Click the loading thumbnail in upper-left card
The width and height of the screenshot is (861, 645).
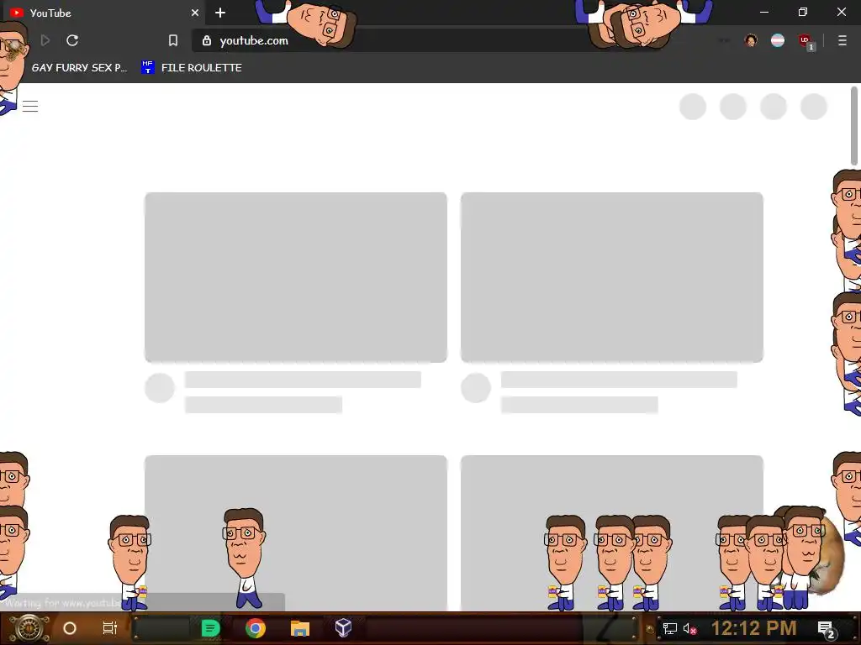[295, 277]
